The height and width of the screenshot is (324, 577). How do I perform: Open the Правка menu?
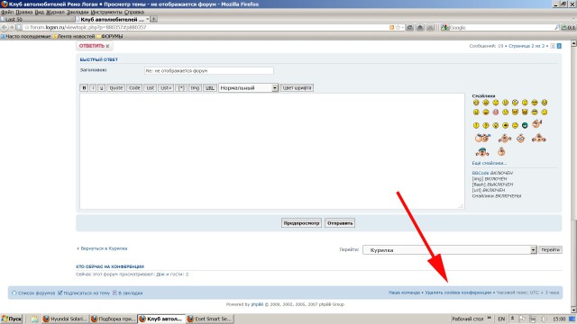[24, 12]
